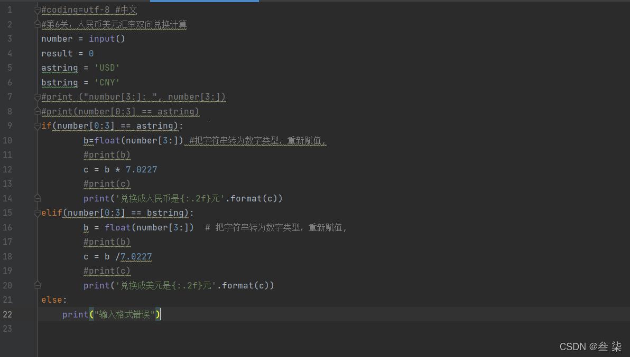Image resolution: width=630 pixels, height=357 pixels.
Task: Collapse the commented print block at line 7
Action: [38, 97]
